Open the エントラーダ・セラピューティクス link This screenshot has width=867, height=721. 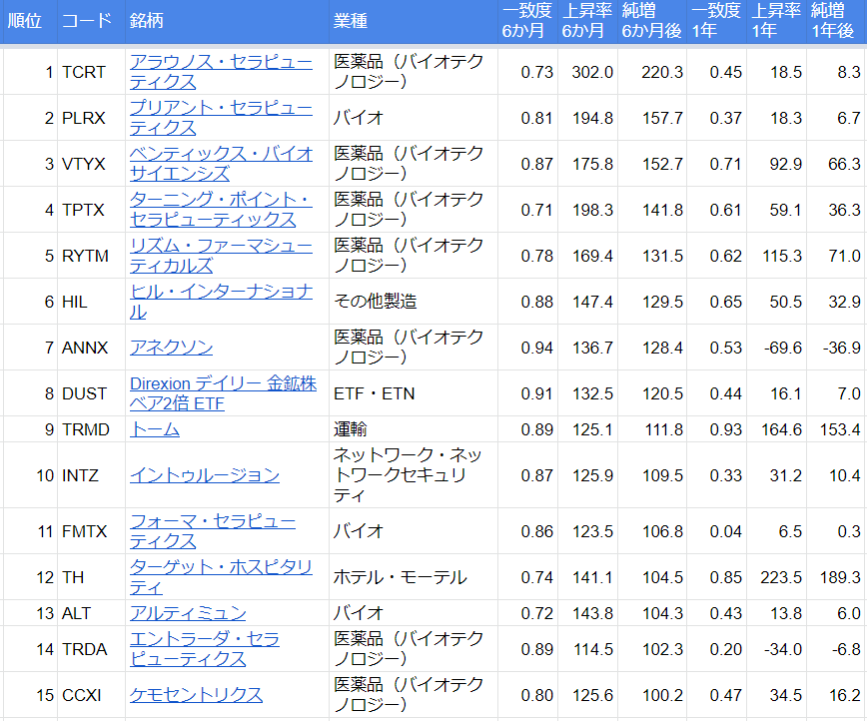pyautogui.click(x=204, y=648)
